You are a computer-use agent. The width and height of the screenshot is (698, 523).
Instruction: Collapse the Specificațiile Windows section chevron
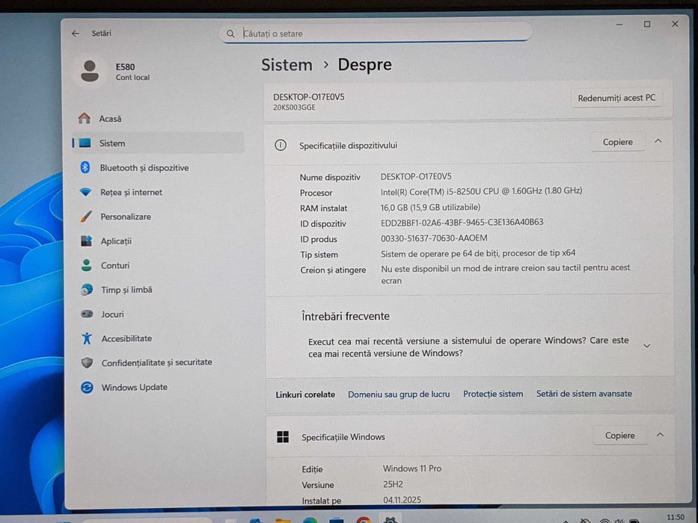660,435
